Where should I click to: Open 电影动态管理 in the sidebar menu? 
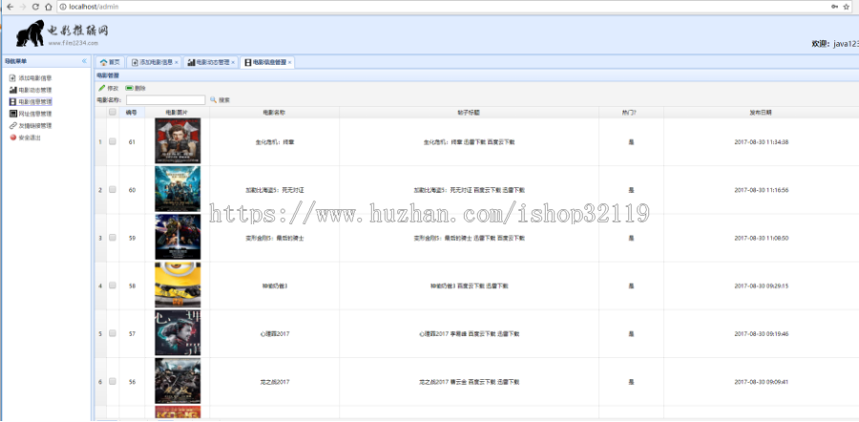pos(35,90)
